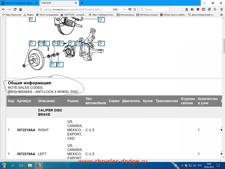Open the volume control in tray

[x=195, y=166]
